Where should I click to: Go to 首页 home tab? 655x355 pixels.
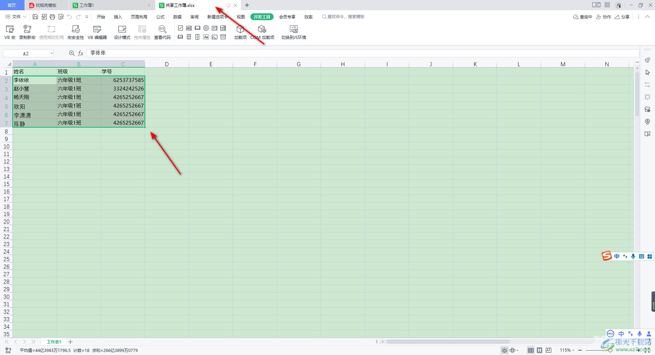12,5
